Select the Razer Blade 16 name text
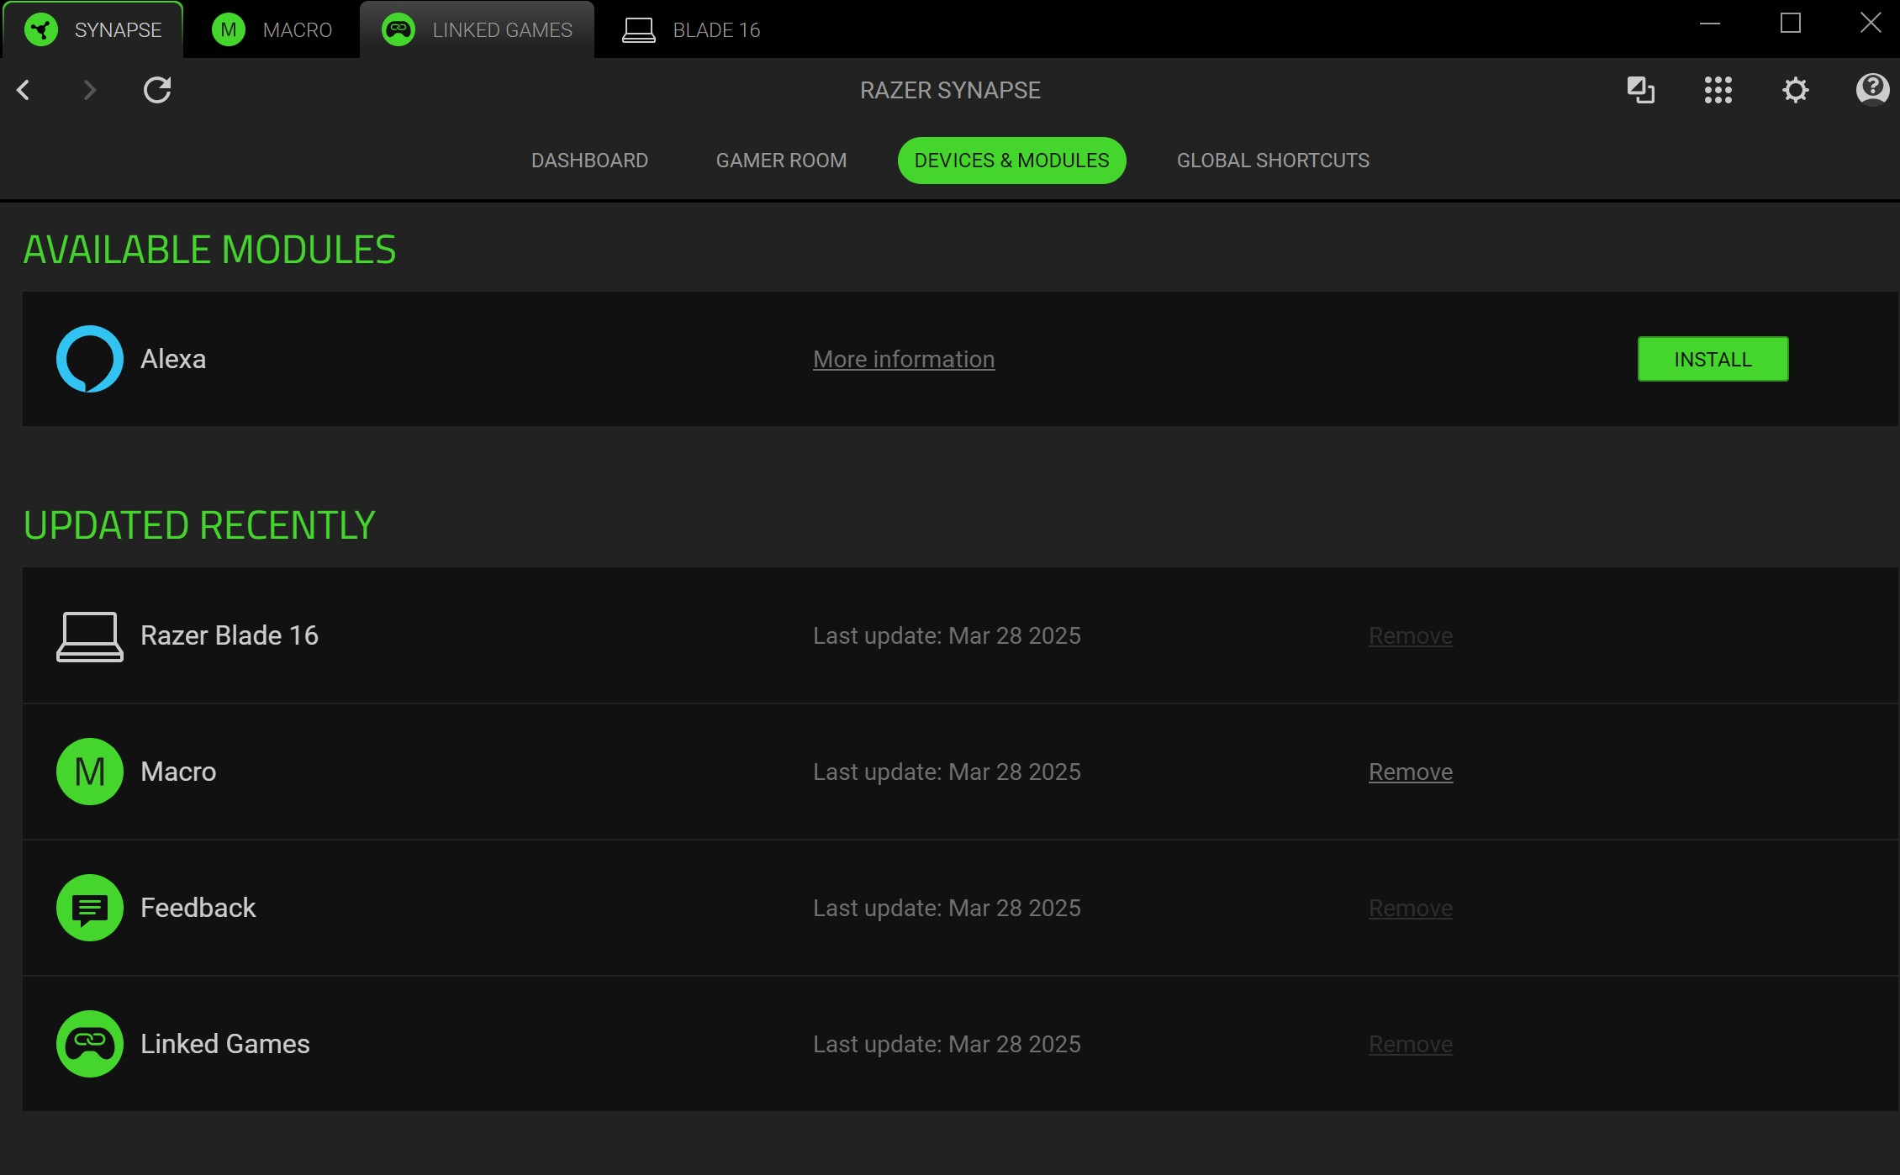Image resolution: width=1900 pixels, height=1175 pixels. 230,635
